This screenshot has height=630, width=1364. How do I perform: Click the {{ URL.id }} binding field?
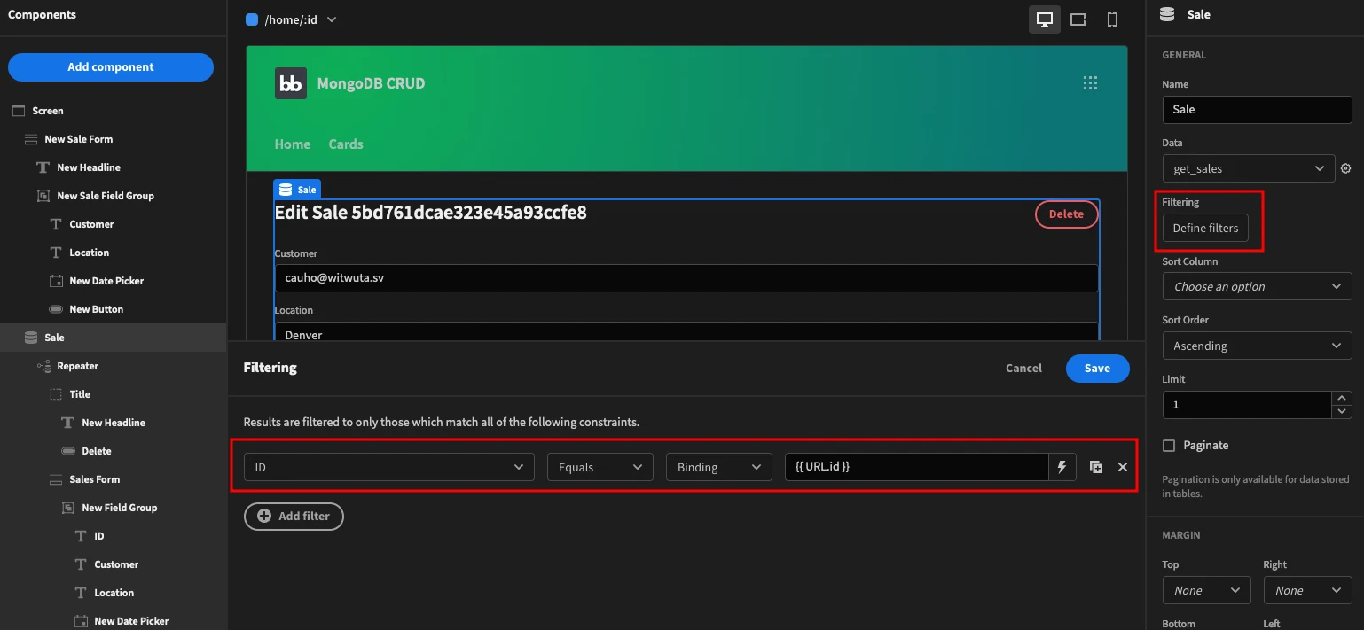coord(916,467)
